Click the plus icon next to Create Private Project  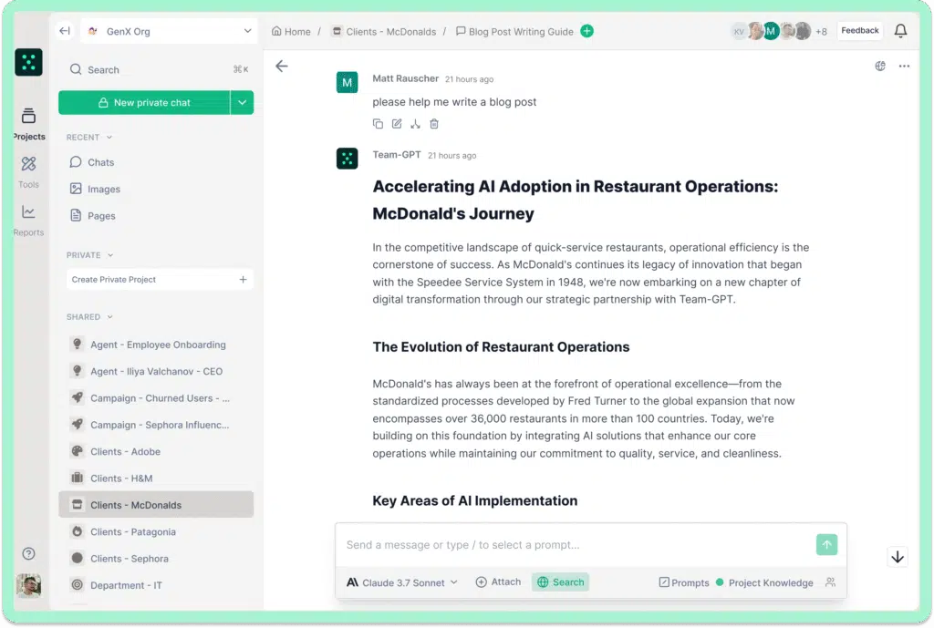coord(243,279)
